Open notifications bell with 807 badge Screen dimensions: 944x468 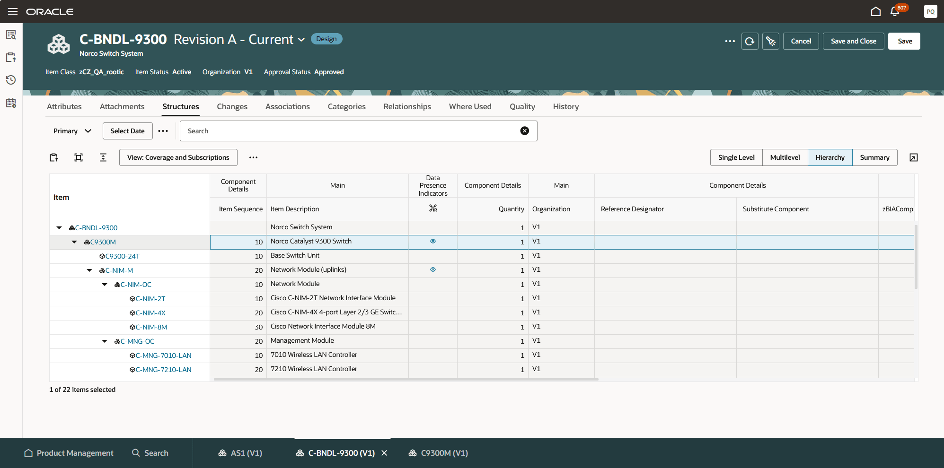895,11
